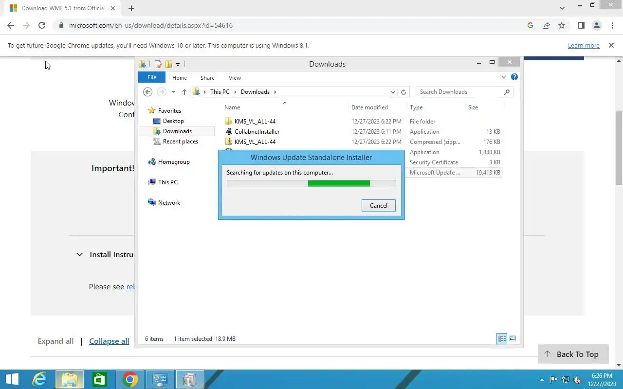Click the Microsoft Update type cell

[435, 173]
